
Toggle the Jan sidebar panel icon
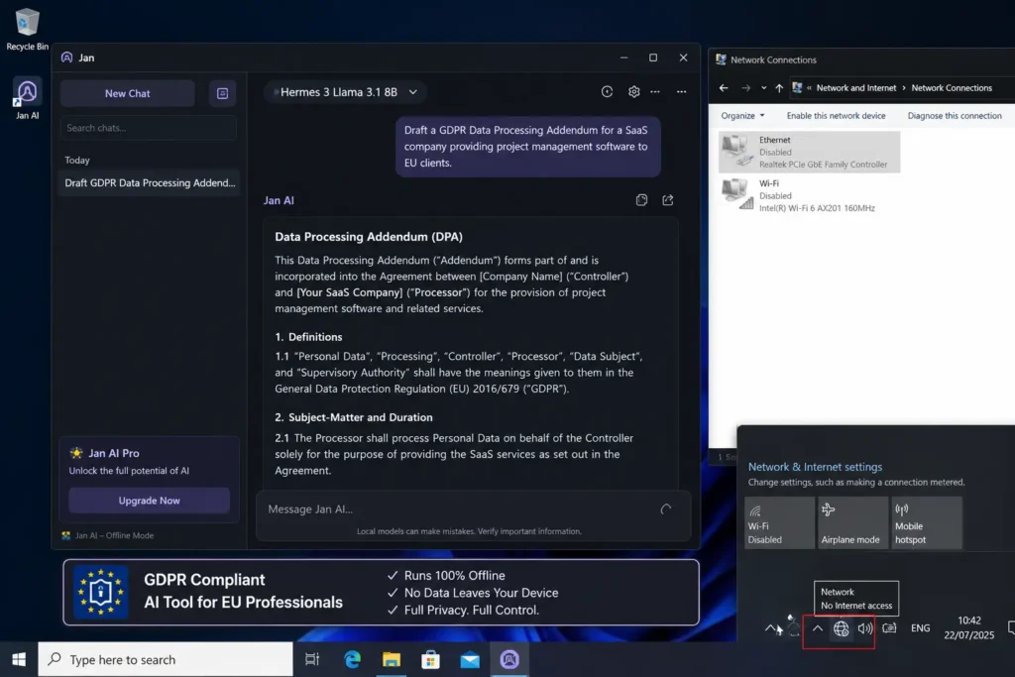[x=222, y=93]
